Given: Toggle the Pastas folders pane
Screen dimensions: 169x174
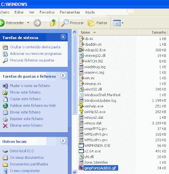Looking at the screenshot, I should (97, 23).
